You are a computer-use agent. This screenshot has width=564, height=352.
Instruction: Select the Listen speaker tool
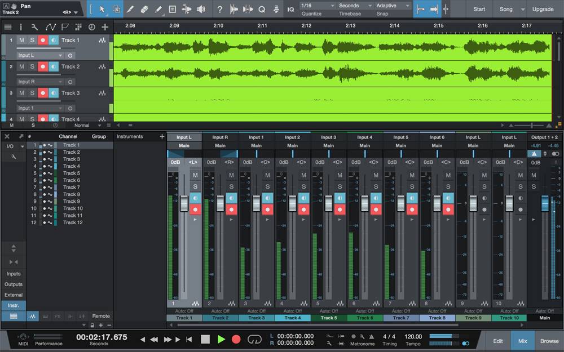pos(201,10)
